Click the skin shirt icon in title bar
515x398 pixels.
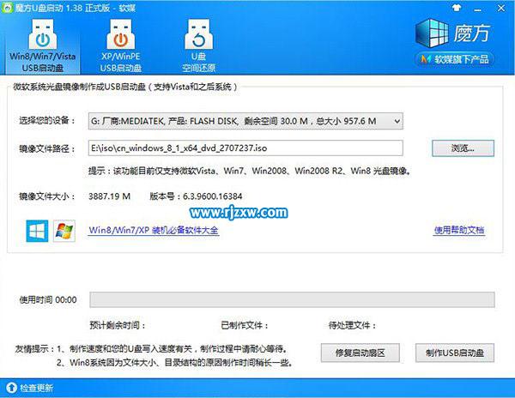(x=457, y=8)
